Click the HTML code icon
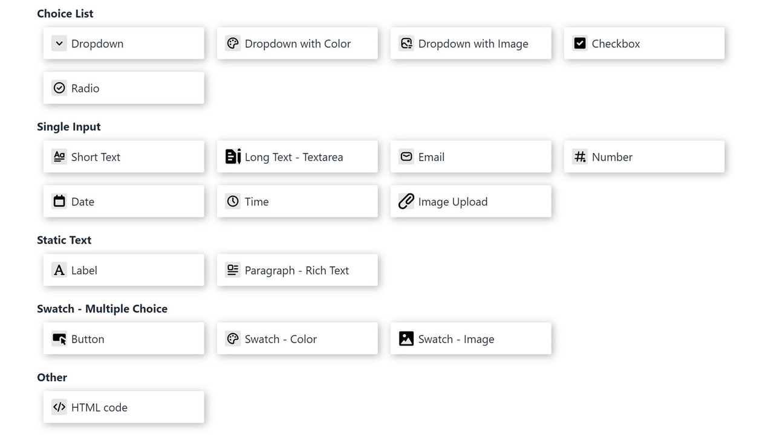The width and height of the screenshot is (774, 435). pyautogui.click(x=59, y=407)
